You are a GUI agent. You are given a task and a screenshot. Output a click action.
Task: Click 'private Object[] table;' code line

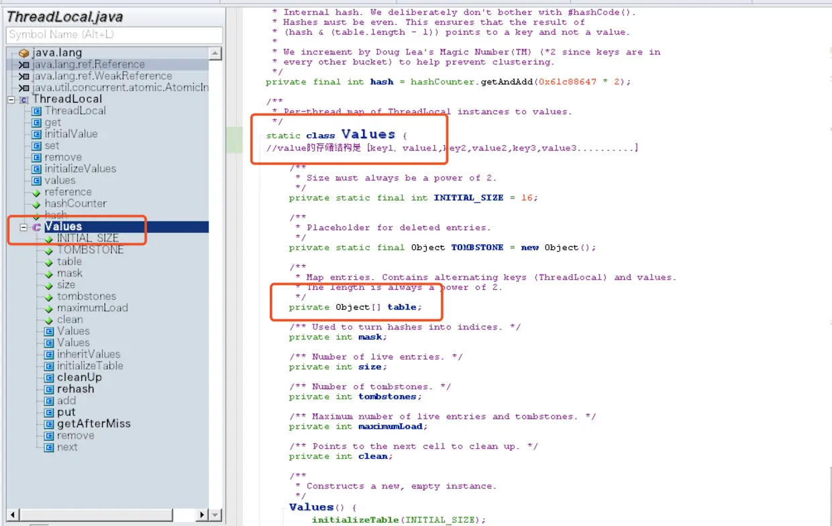(x=356, y=307)
